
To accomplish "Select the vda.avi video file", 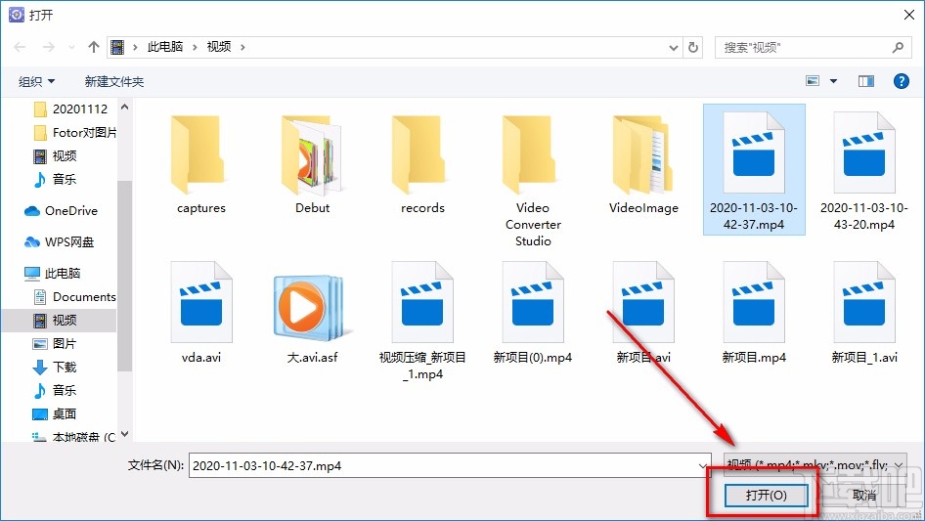I will (201, 313).
